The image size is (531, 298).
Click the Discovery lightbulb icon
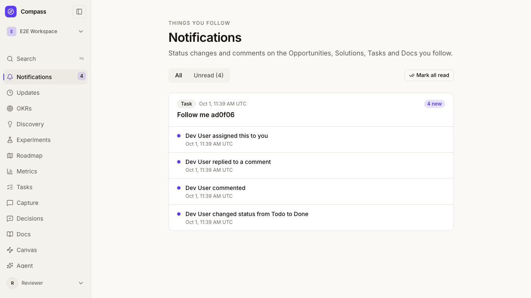pyautogui.click(x=10, y=124)
